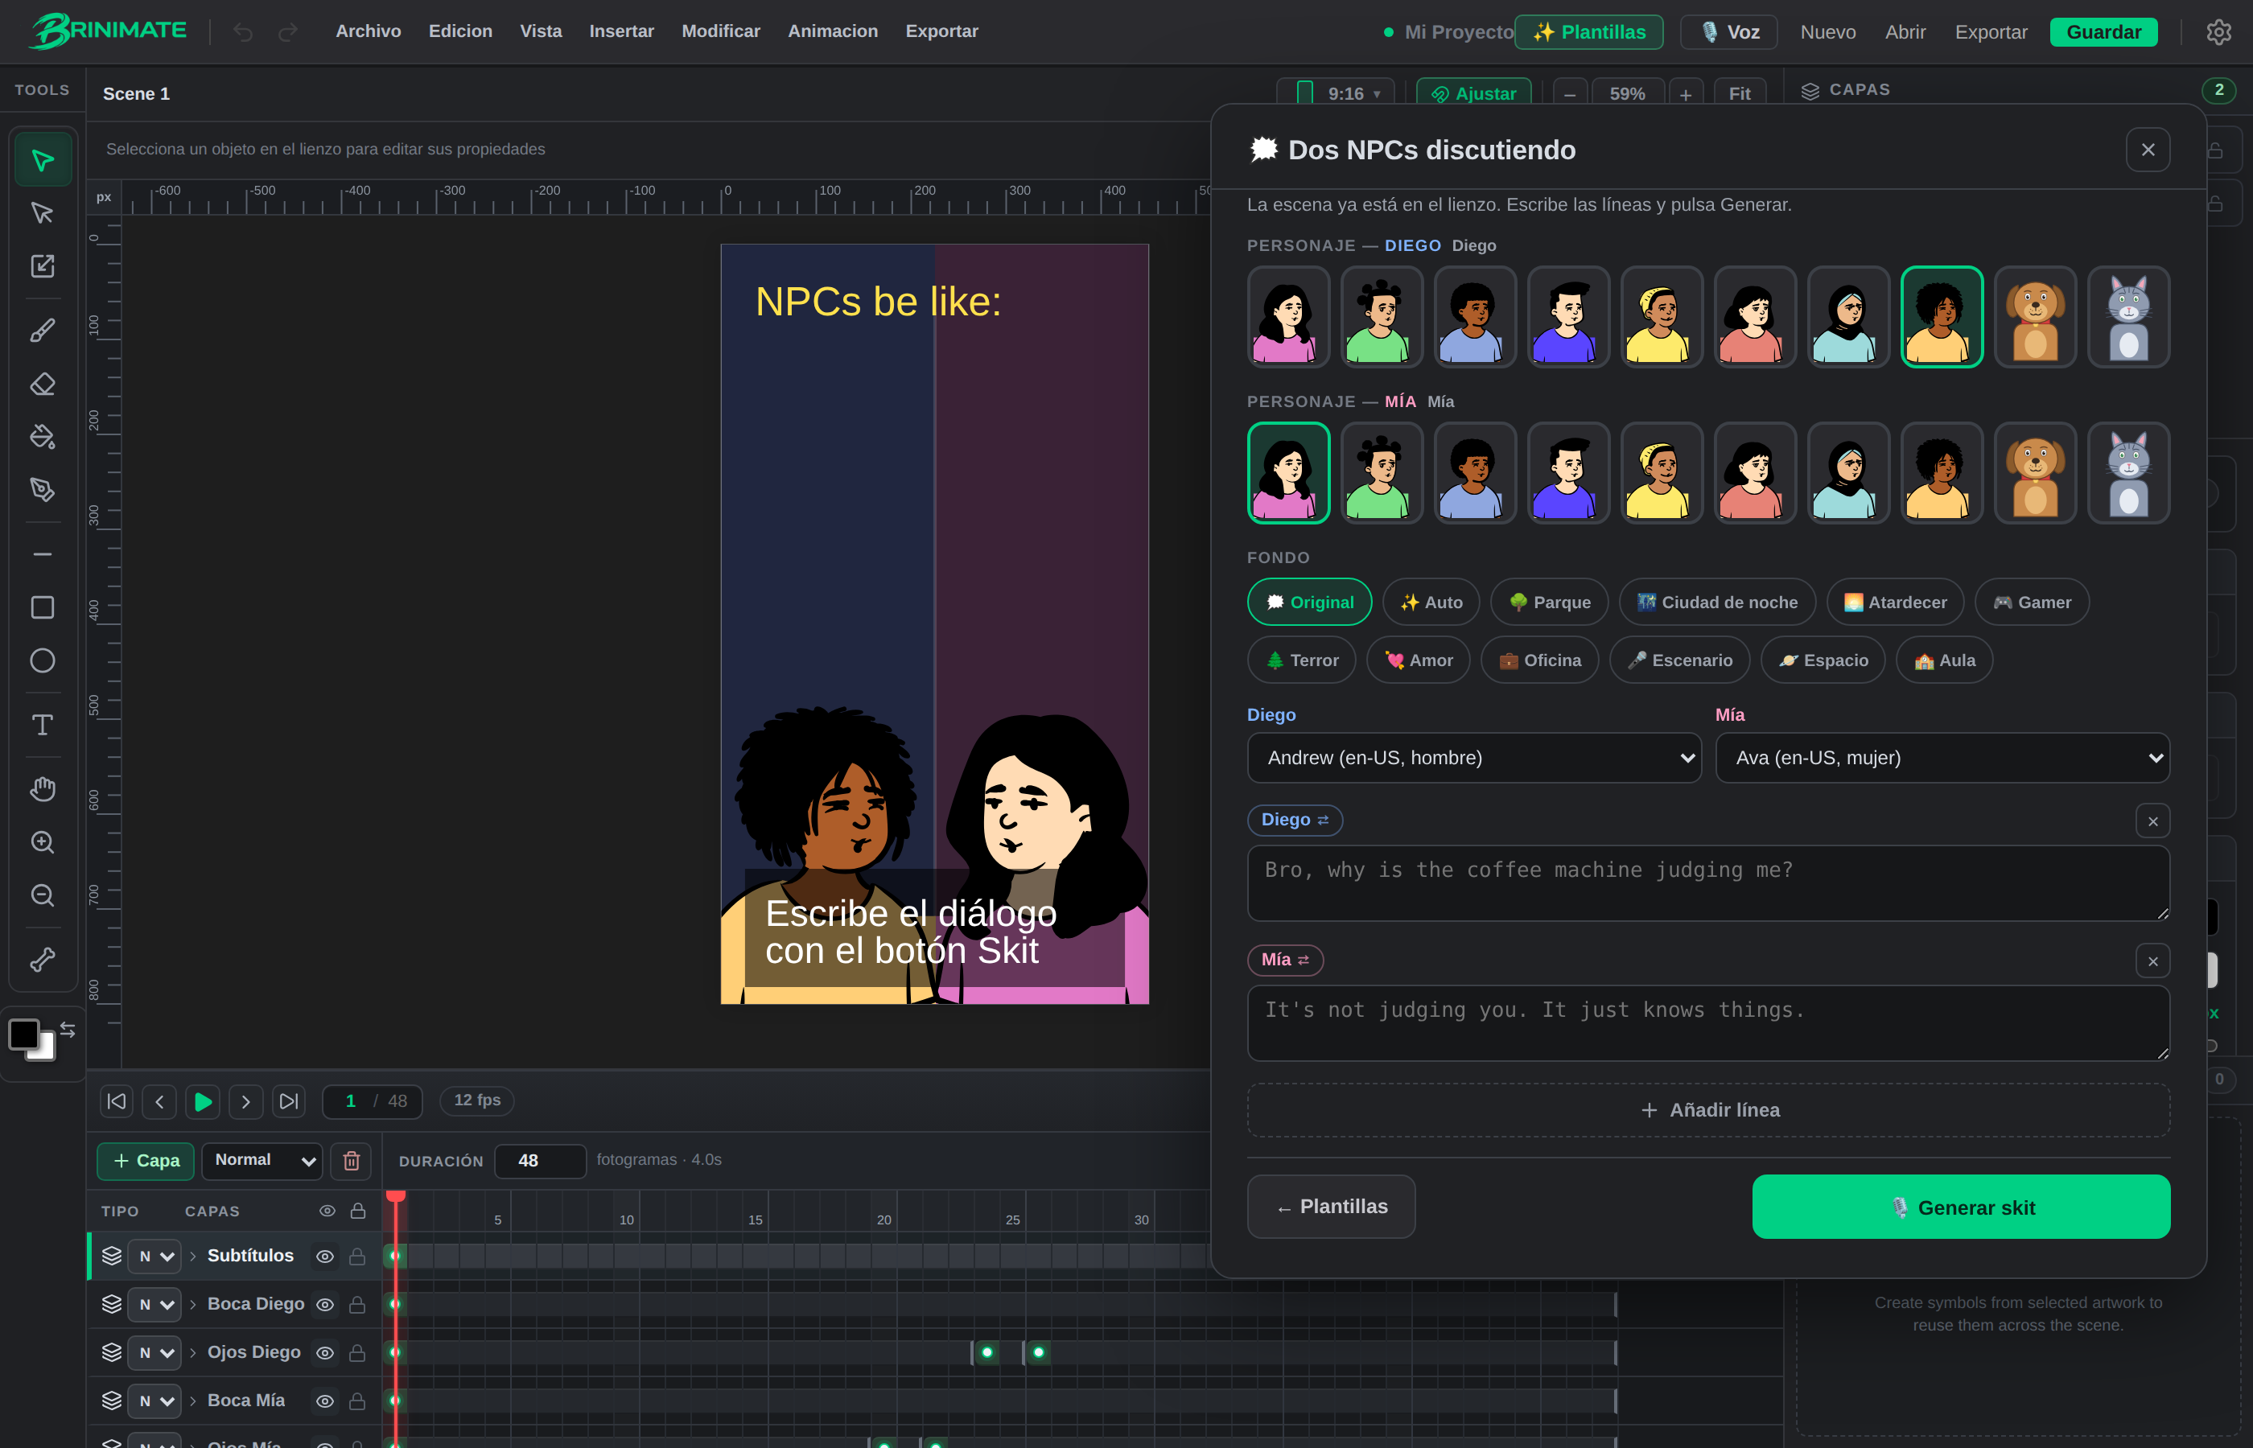Expand the Subtítulos layer
This screenshot has width=2253, height=1448.
tap(193, 1257)
